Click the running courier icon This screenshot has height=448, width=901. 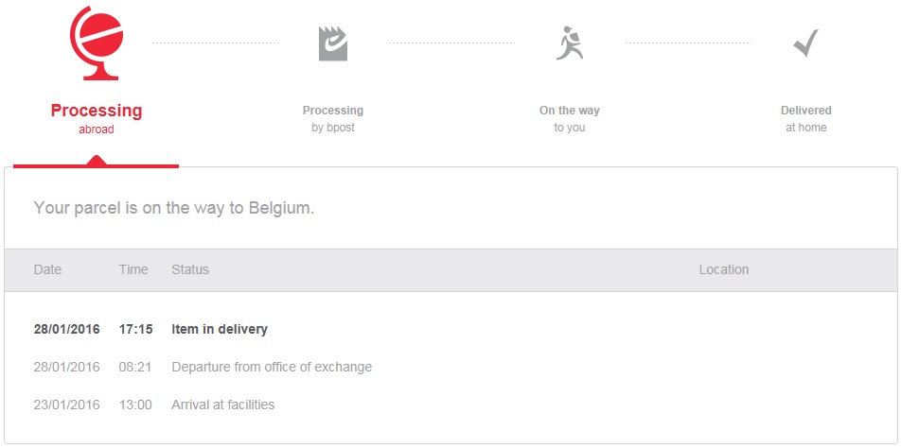(x=569, y=43)
